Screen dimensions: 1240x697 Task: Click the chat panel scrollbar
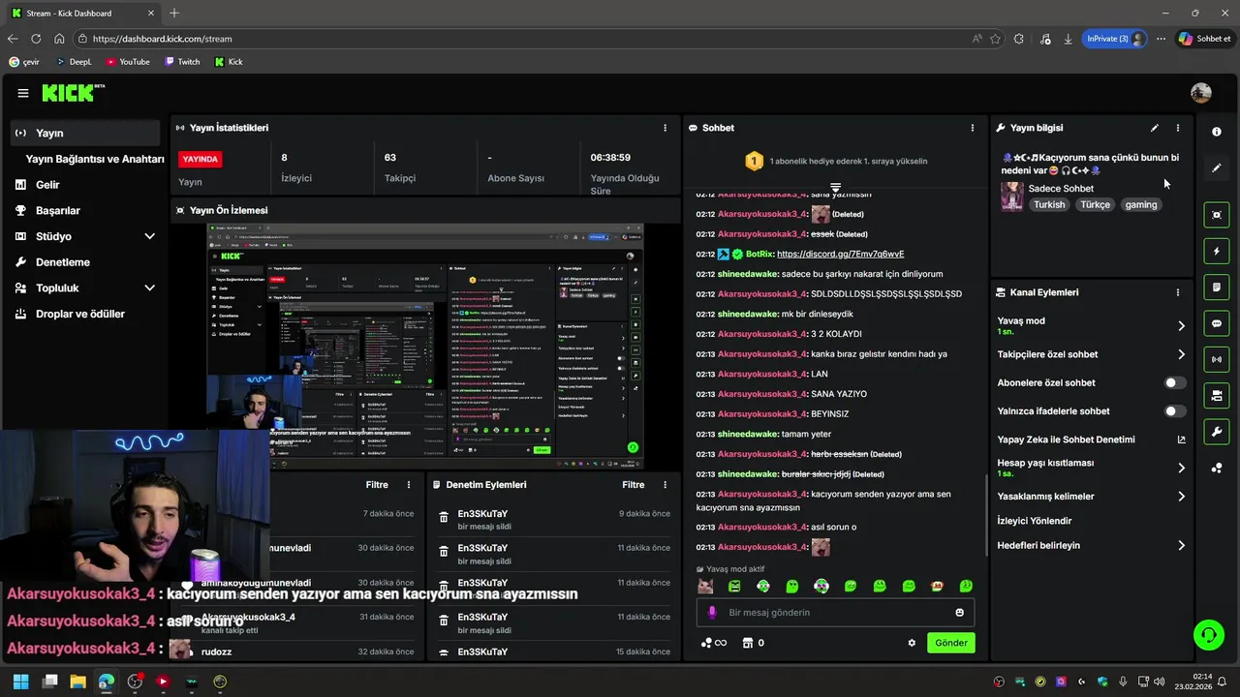pos(986,515)
